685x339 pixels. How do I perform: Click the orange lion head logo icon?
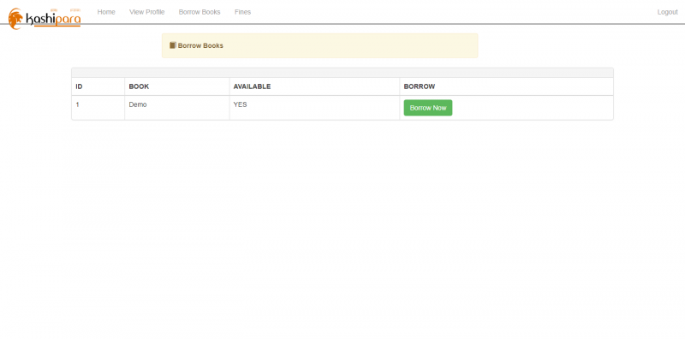point(15,18)
